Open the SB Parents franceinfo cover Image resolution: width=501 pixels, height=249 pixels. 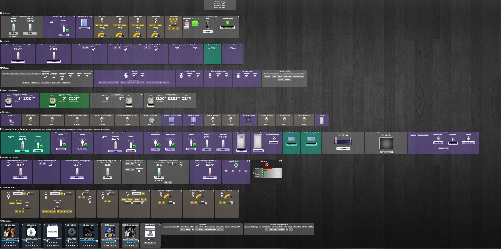click(x=53, y=232)
